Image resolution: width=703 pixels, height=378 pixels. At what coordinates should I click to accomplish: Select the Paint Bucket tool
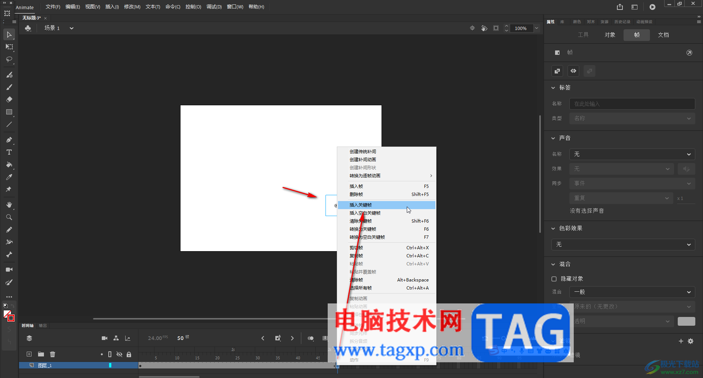tap(9, 165)
